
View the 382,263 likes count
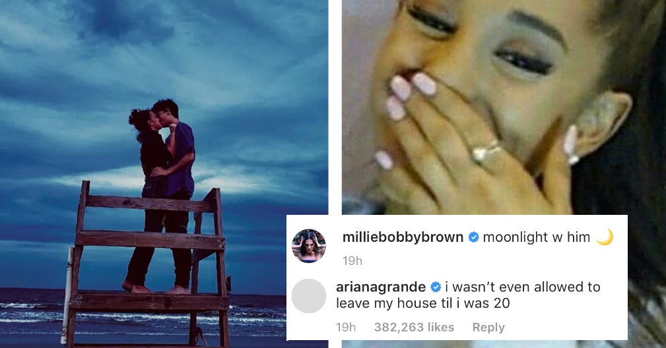[x=414, y=327]
